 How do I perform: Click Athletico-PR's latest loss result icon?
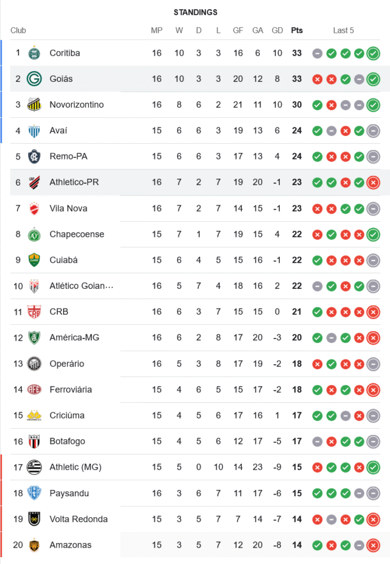click(x=373, y=183)
